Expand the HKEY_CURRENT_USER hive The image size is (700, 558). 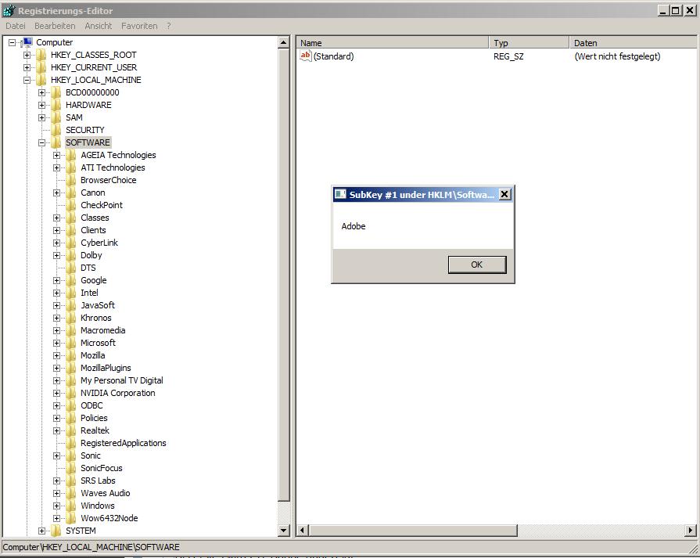[x=27, y=67]
